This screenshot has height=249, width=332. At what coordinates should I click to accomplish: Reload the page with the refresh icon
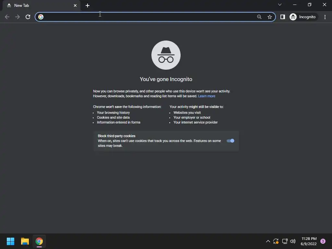tap(28, 17)
